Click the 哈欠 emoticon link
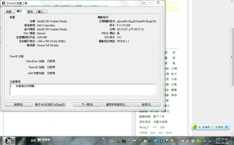Viewport: 234px width, 145px height. click(174, 74)
